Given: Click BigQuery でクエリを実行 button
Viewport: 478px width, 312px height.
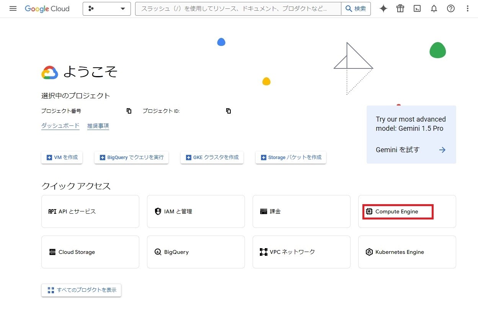Looking at the screenshot, I should [131, 158].
